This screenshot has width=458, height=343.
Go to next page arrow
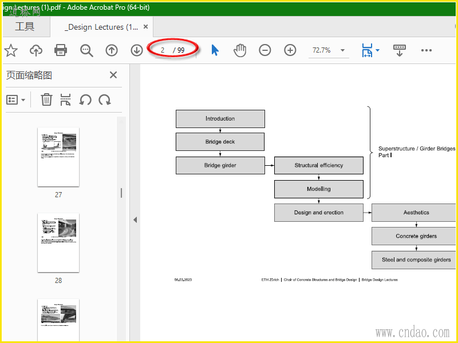pos(137,50)
